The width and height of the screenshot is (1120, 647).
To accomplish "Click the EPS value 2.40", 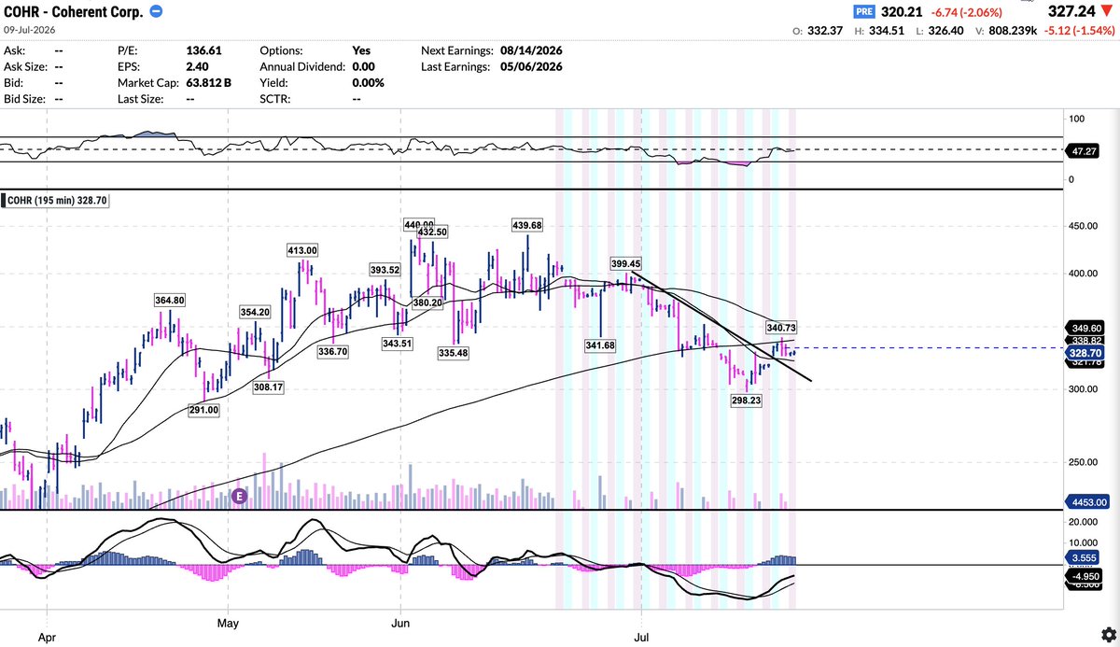I will [197, 66].
